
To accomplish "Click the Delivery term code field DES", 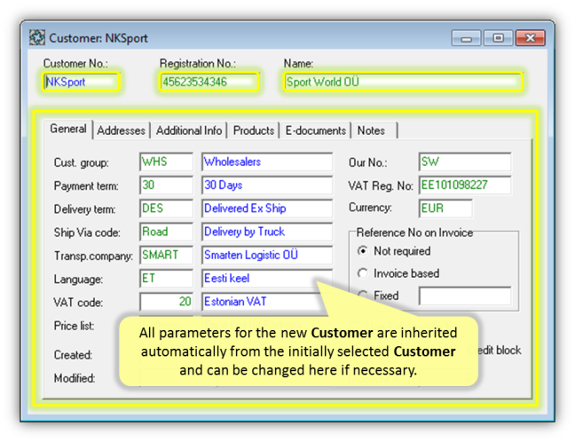I will point(166,209).
